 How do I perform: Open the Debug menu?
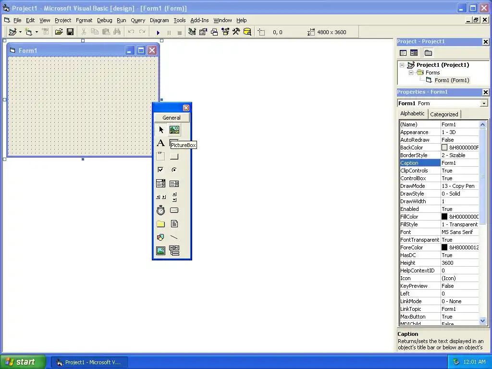coord(104,20)
